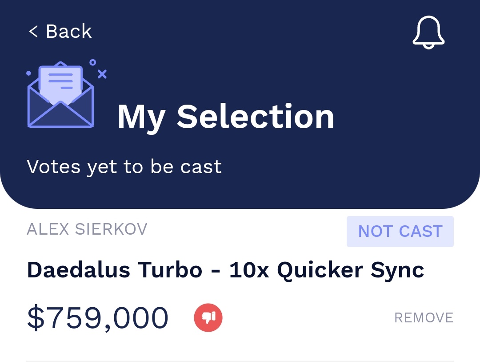Remove the Daedalus Turbo proposal

[x=424, y=318]
